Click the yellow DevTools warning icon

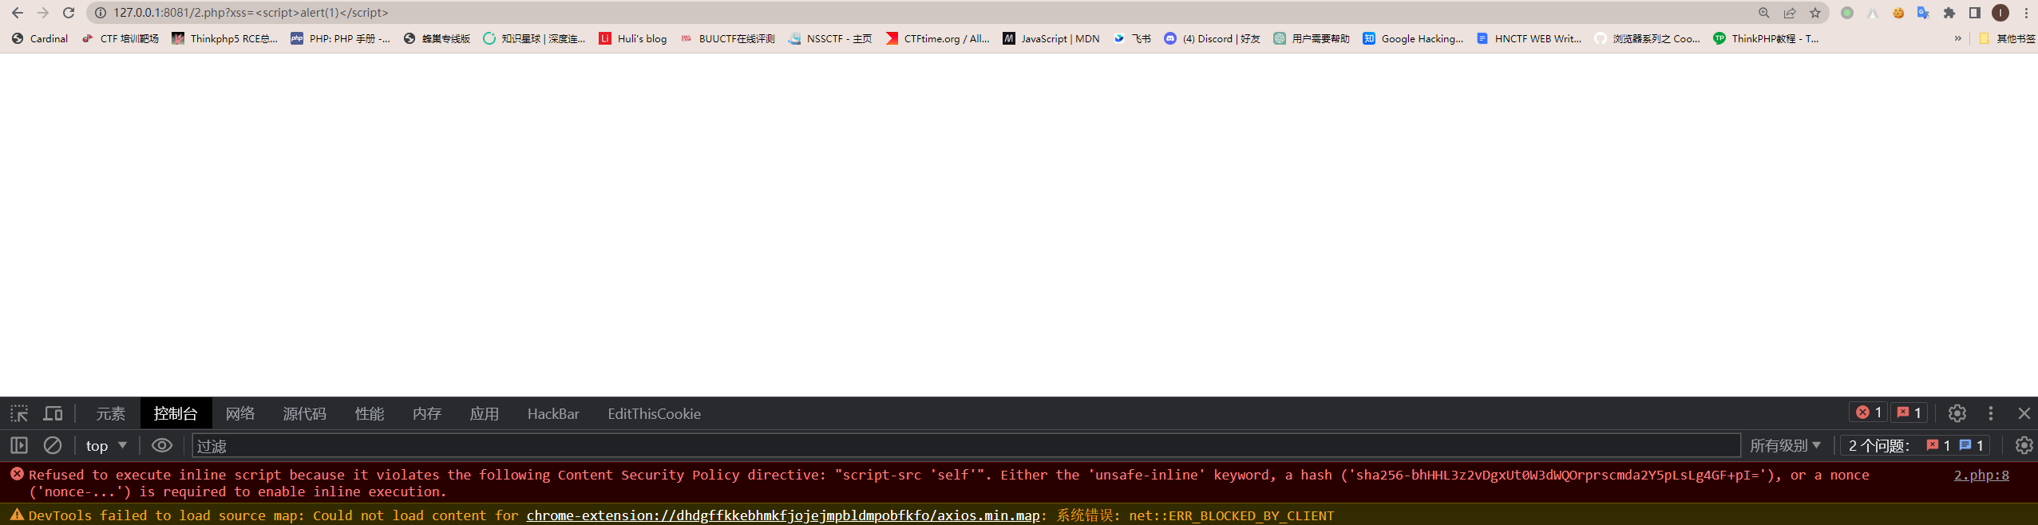pyautogui.click(x=17, y=515)
